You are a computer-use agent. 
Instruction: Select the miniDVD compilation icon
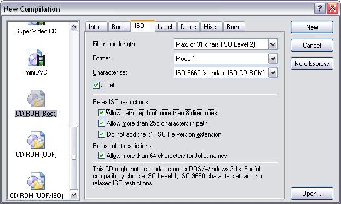click(36, 58)
